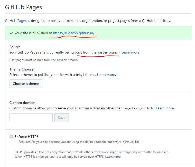Click 'When HTTPS is enforced, your site' sentence
The width and height of the screenshot is (195, 167).
coord(59,157)
